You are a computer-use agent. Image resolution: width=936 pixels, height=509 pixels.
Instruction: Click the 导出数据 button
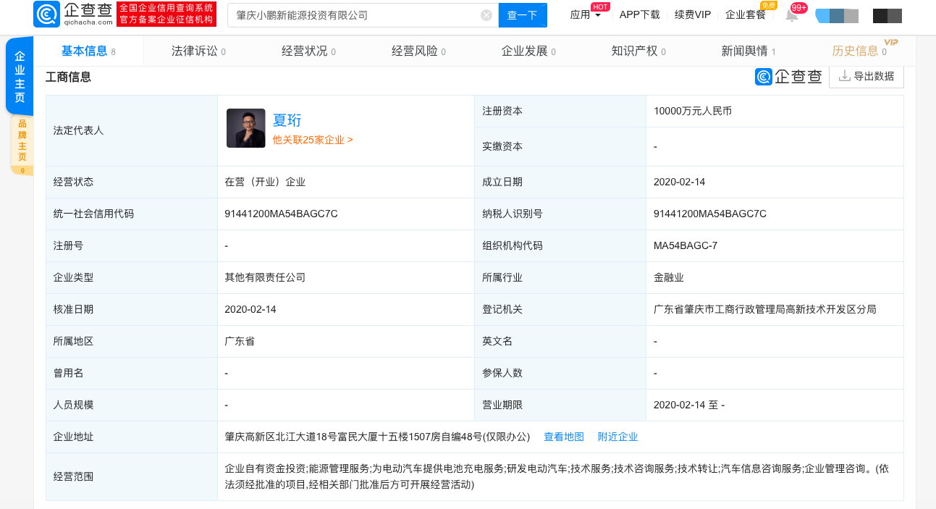867,76
